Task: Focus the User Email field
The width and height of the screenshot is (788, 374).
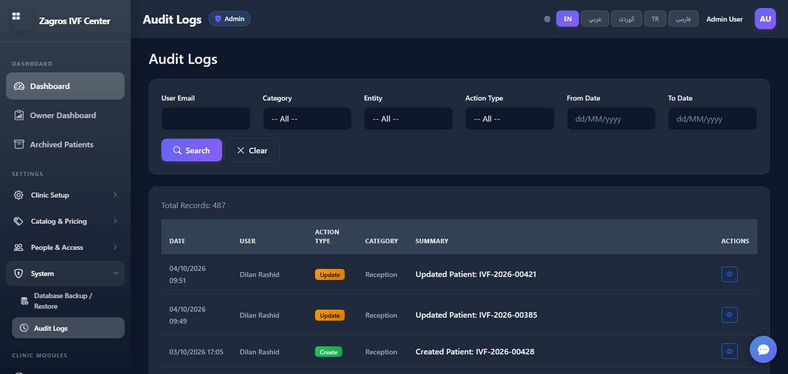Action: tap(206, 119)
